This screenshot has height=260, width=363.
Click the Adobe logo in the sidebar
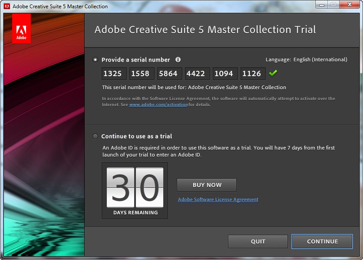pyautogui.click(x=21, y=29)
